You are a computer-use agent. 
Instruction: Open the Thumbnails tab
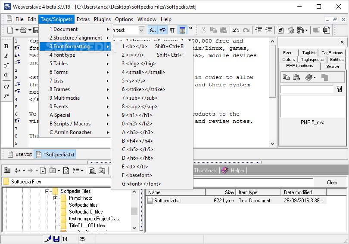pos(206,171)
